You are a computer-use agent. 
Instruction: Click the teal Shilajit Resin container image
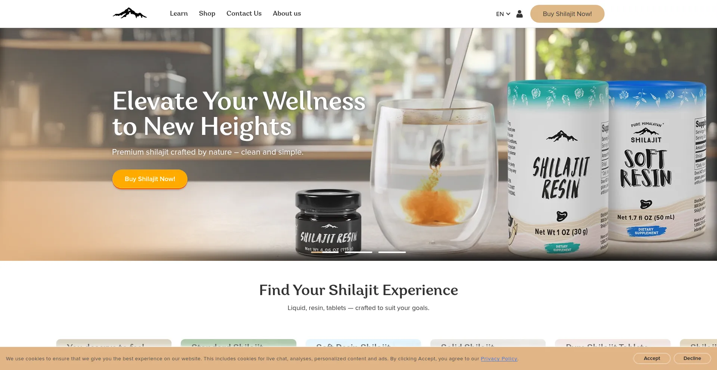pos(558,170)
